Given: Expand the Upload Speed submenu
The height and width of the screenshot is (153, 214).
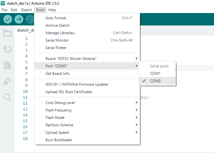Looking at the screenshot, I should pyautogui.click(x=87, y=132).
